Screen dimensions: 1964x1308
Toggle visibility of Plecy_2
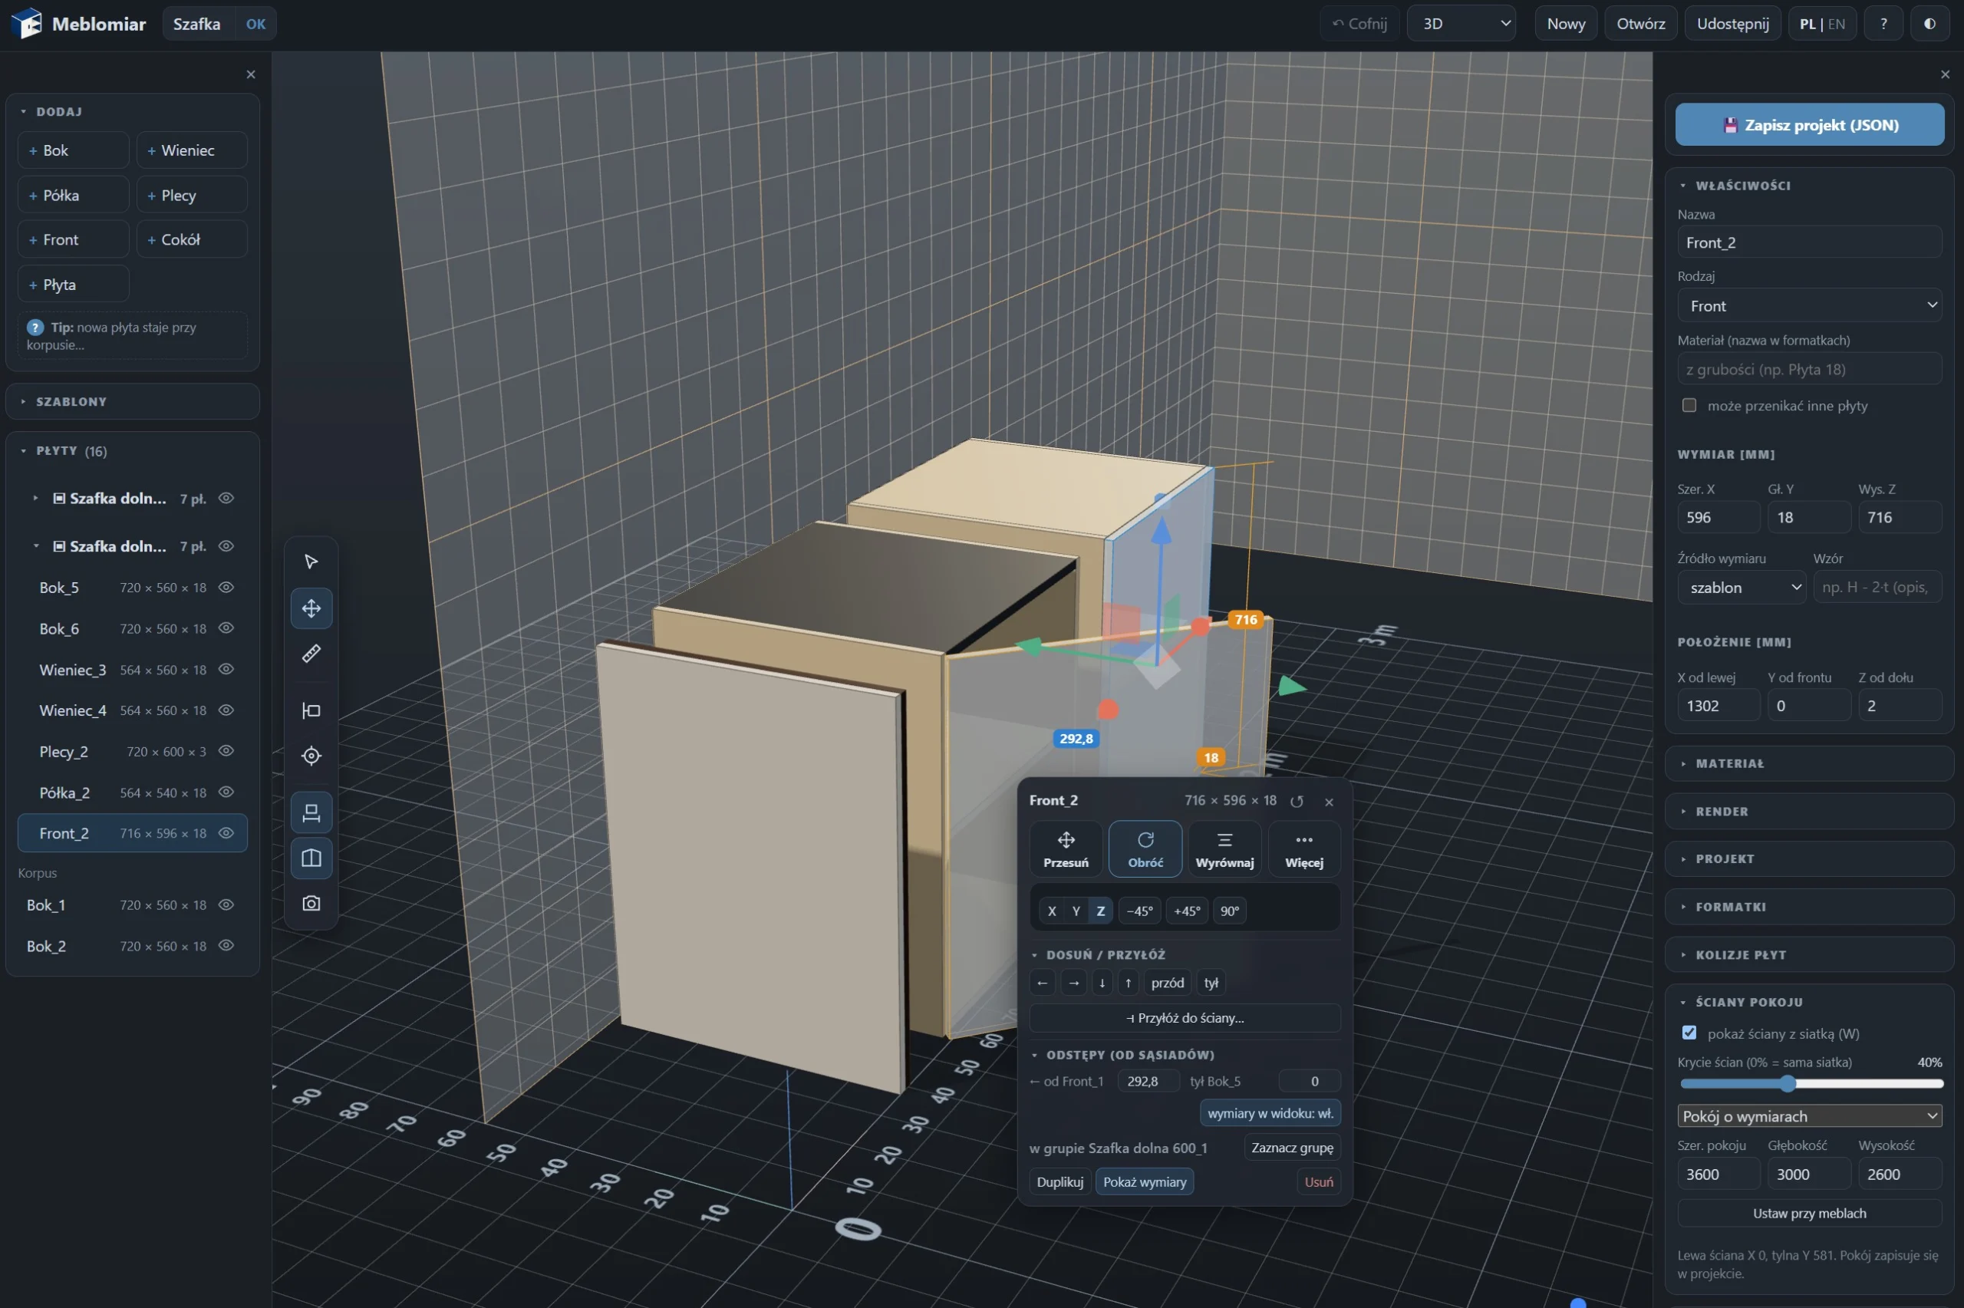click(226, 751)
